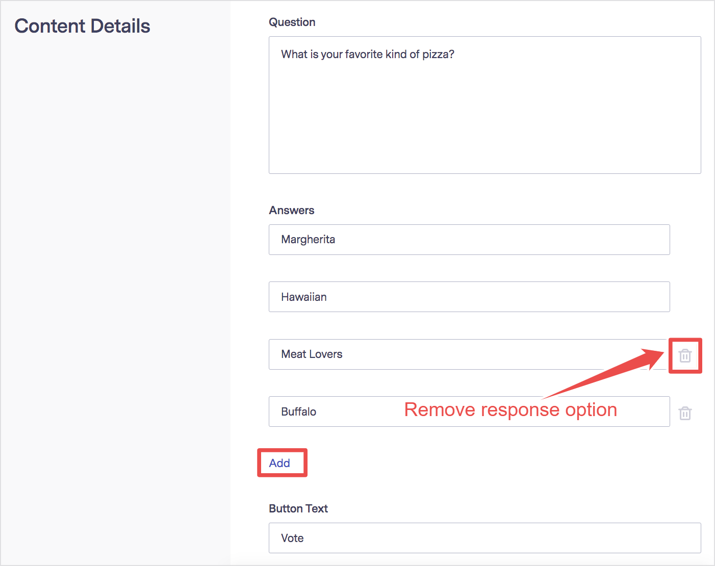This screenshot has height=566, width=715.
Task: Click the Answers section label
Action: 292,210
